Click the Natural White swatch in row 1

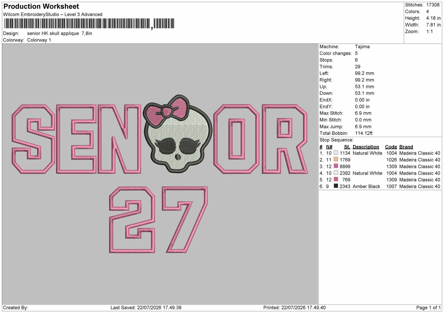point(336,153)
